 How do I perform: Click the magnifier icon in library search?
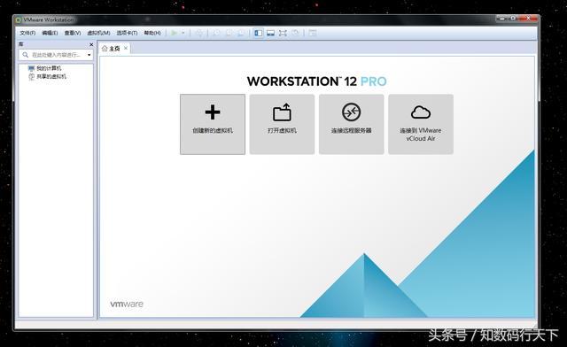click(26, 55)
